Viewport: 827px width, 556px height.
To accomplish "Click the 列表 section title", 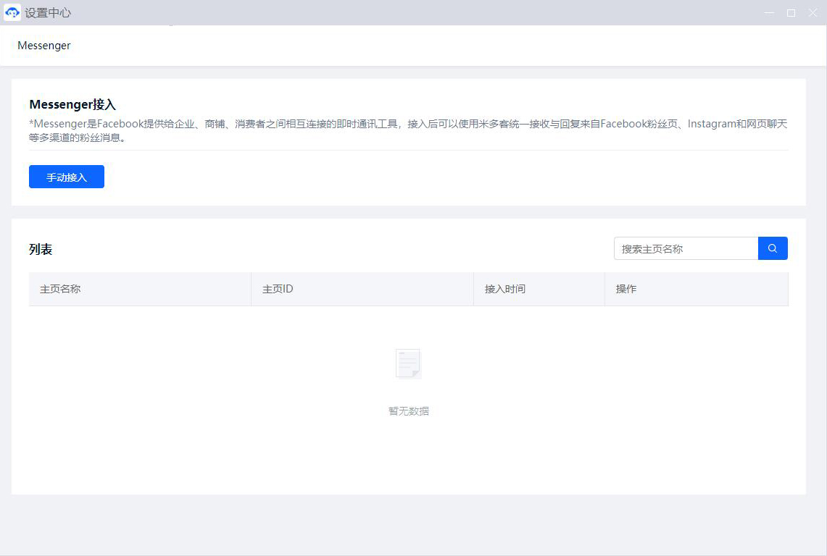I will (41, 249).
